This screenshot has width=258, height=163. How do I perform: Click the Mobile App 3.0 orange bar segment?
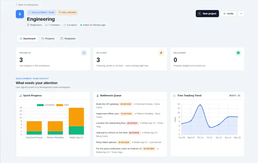(x=76, y=117)
